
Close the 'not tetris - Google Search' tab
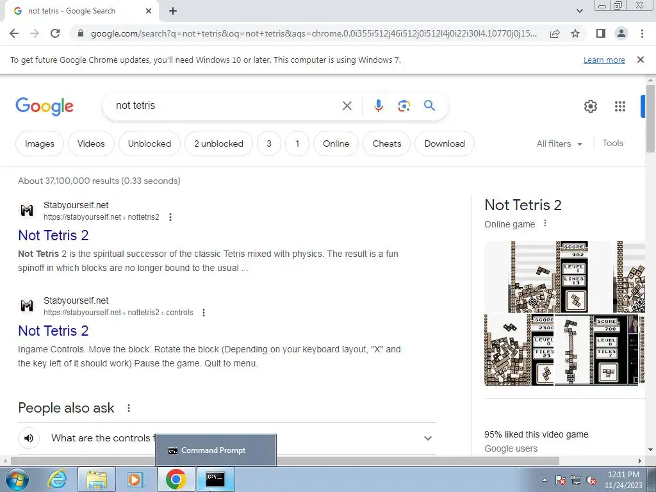pos(149,12)
